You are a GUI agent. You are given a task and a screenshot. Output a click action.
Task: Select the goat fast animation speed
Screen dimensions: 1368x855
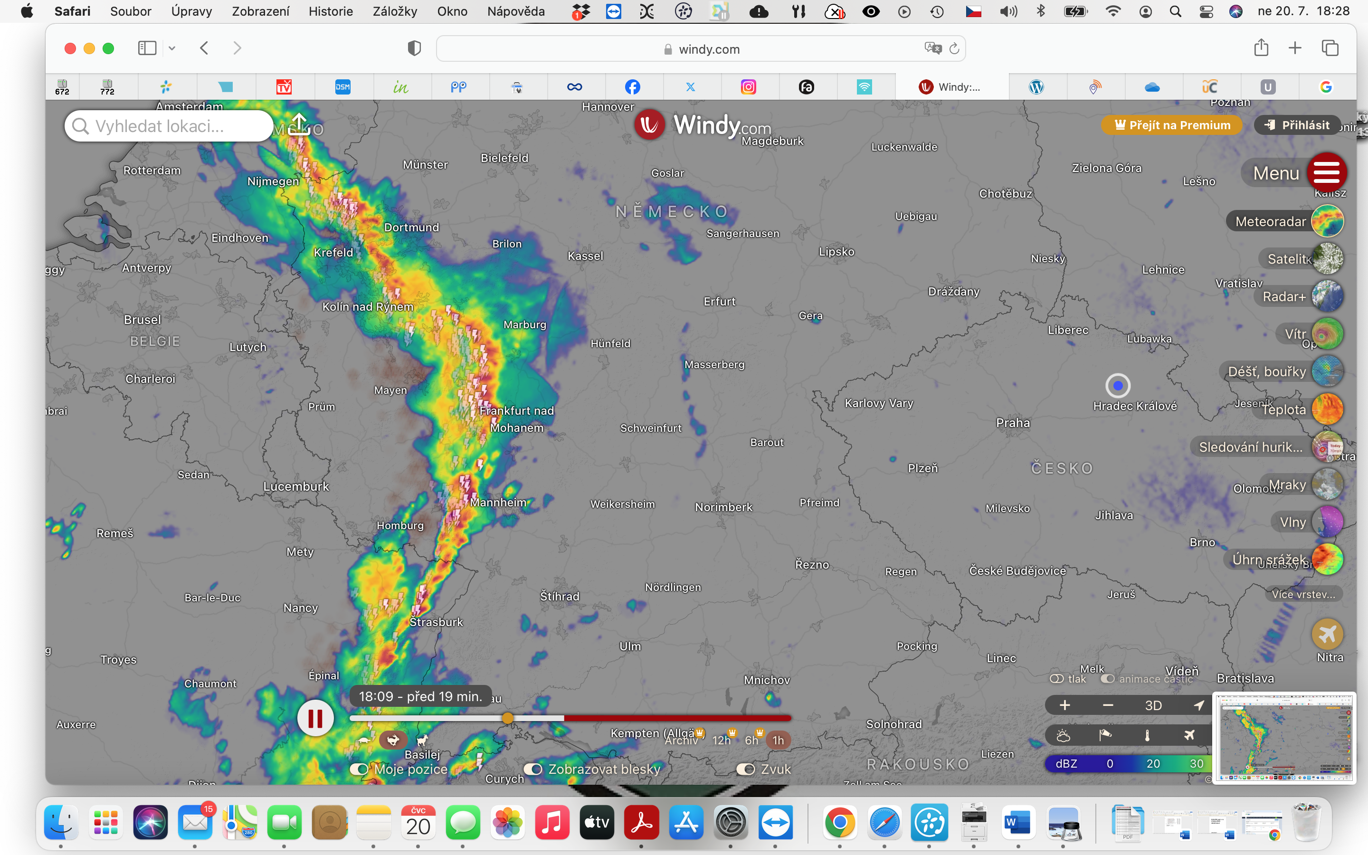coord(422,740)
